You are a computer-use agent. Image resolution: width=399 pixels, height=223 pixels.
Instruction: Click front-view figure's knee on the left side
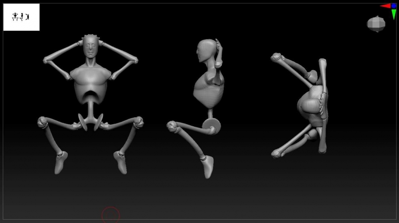coord(42,122)
